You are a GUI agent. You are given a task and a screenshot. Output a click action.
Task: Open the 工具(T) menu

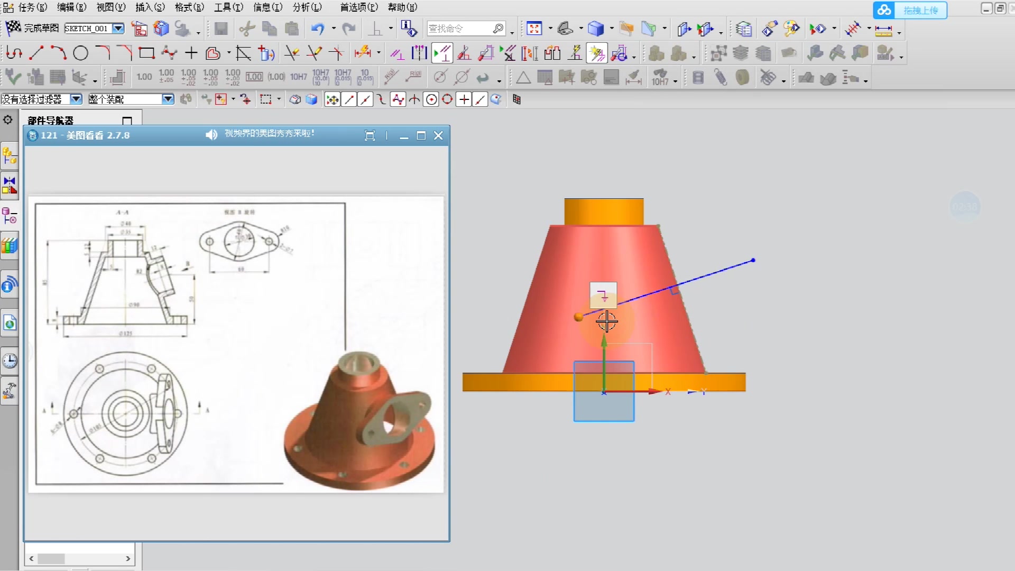tap(228, 7)
